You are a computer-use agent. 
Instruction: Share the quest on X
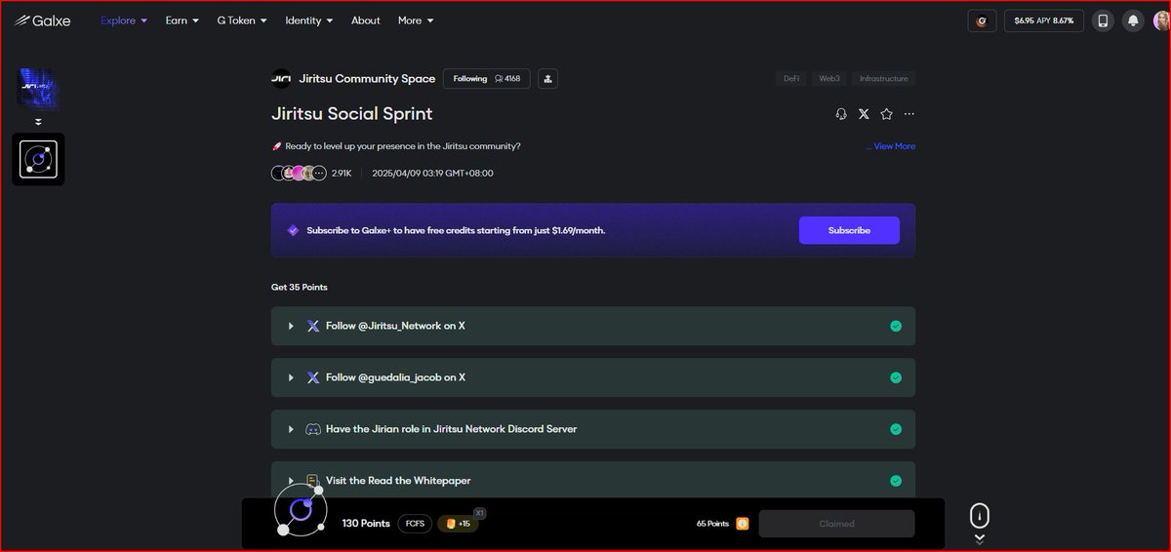864,114
